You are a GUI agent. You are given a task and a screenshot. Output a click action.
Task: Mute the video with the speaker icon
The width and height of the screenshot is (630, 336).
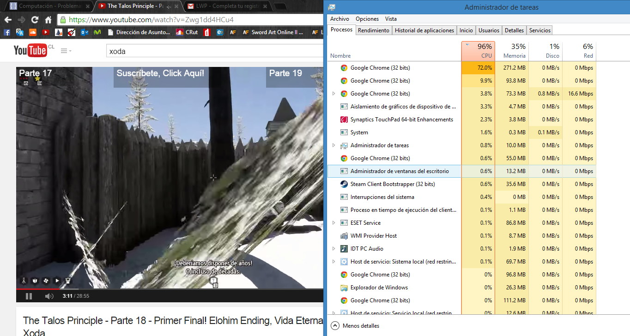(x=49, y=296)
